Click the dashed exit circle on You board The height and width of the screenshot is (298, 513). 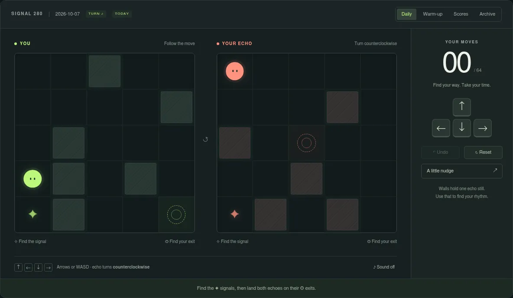(176, 214)
